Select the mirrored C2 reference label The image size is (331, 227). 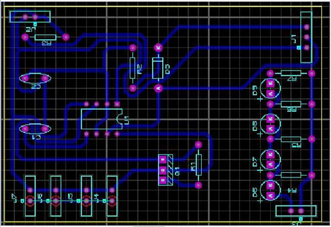36,86
